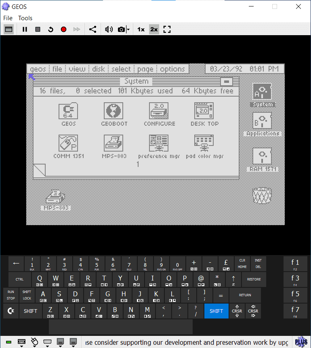311x348 pixels.
Task: Stop the emulation with the square button
Action: 38,29
